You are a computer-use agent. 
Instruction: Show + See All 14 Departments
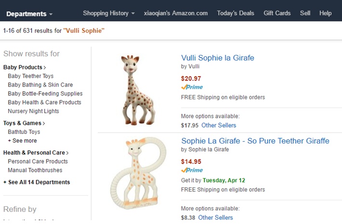coord(37,182)
